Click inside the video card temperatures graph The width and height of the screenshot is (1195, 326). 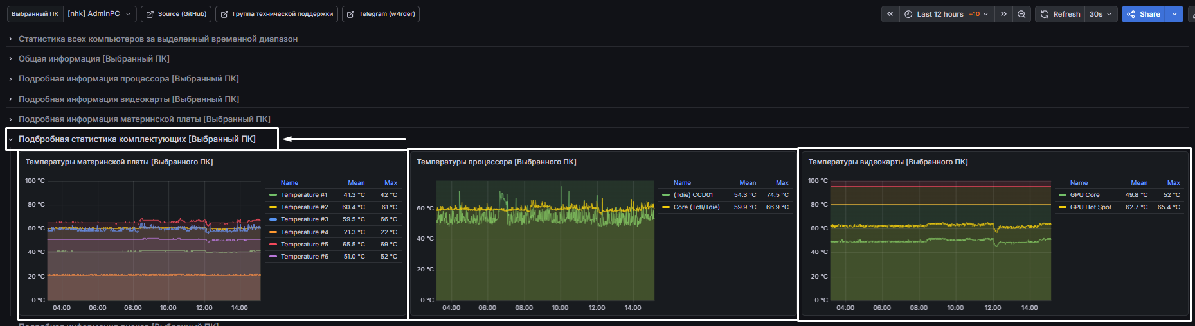point(940,241)
